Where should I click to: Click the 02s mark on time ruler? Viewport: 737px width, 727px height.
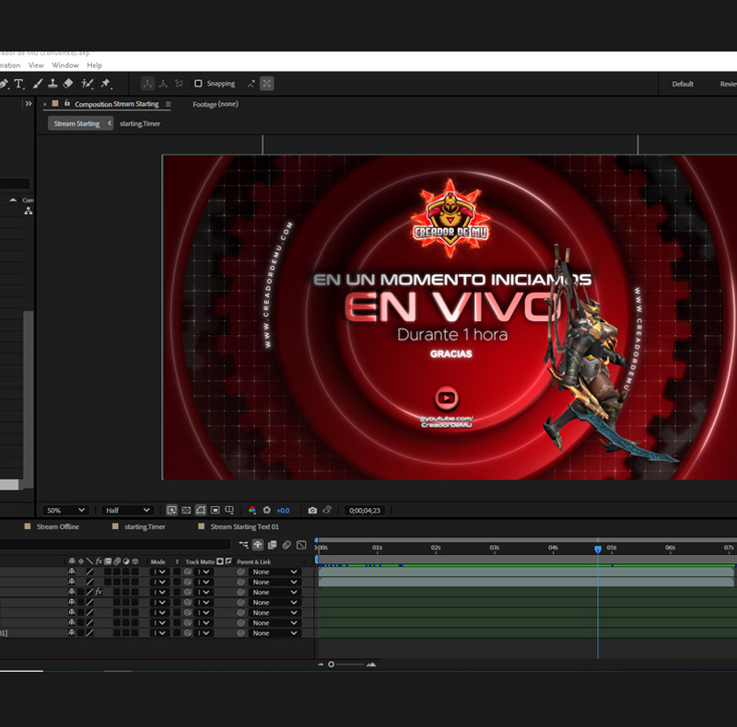436,548
